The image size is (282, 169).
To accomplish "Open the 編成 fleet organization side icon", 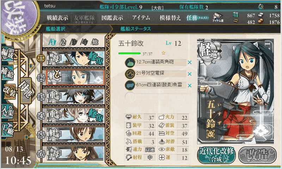I will point(7,54).
